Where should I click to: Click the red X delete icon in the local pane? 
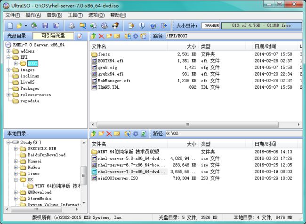[109, 133]
